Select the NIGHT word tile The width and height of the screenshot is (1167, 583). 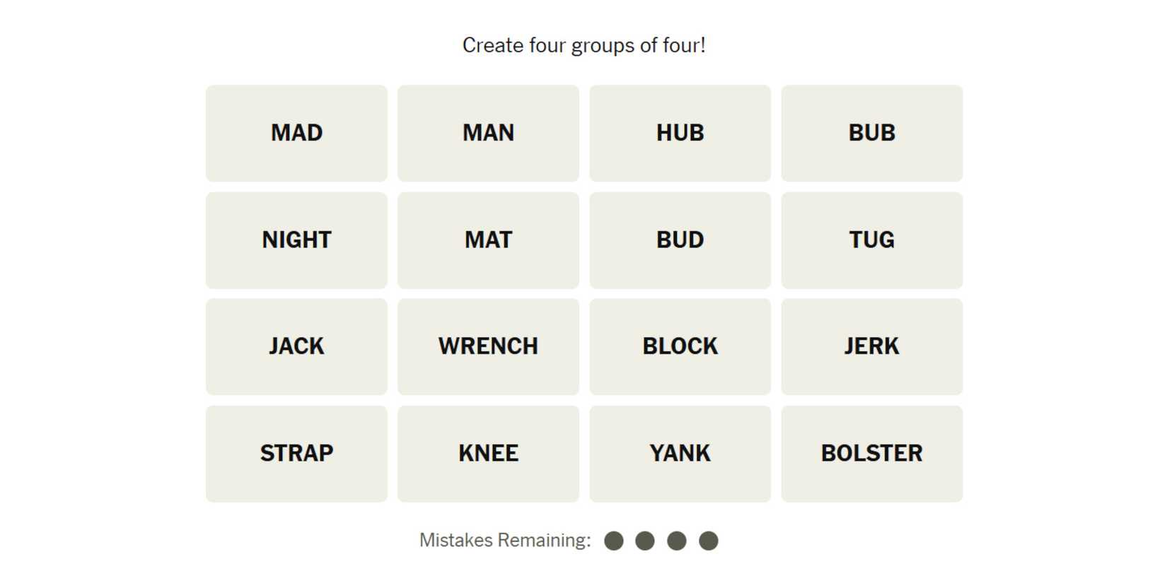[296, 240]
